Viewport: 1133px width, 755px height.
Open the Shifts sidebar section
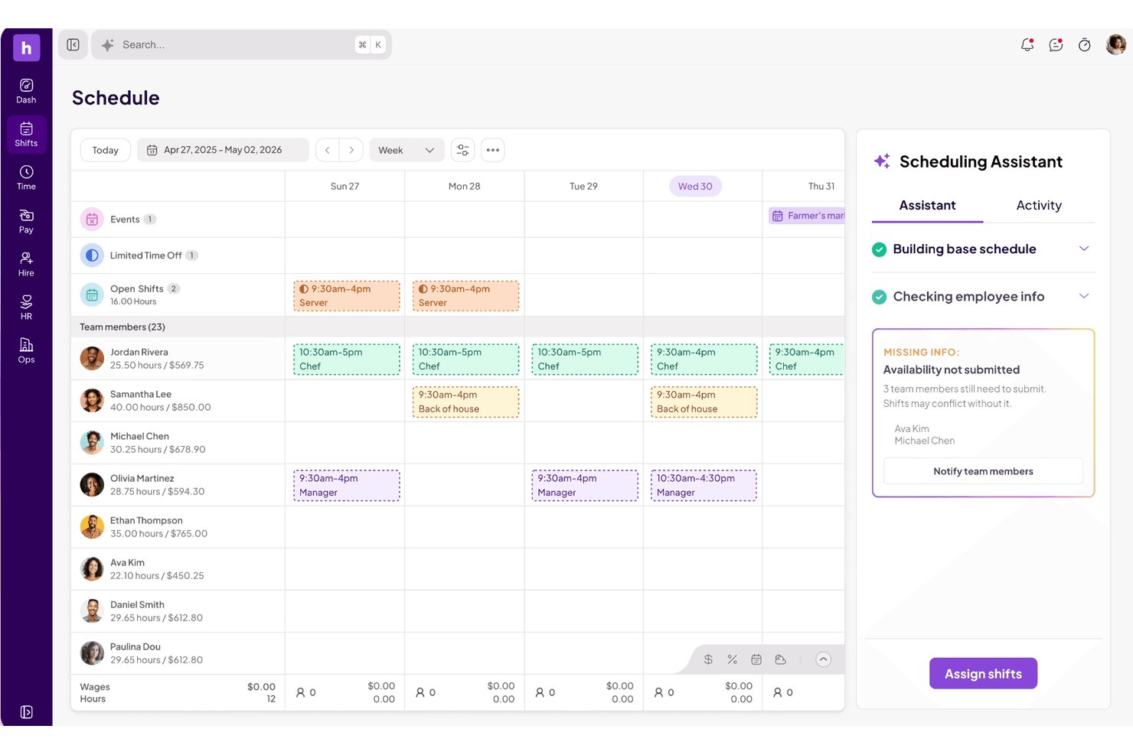point(26,135)
